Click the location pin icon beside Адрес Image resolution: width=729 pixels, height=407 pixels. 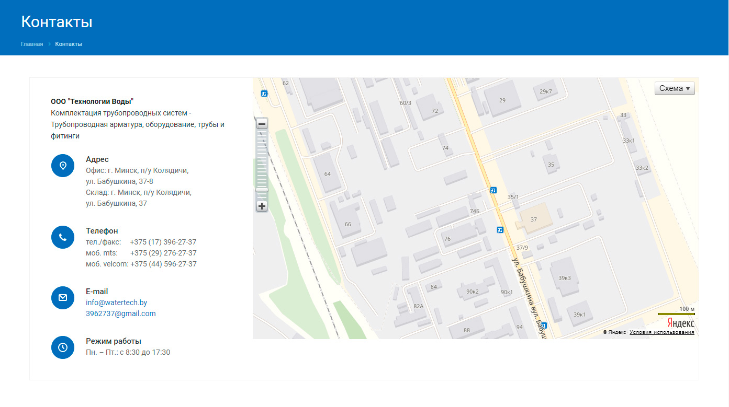click(63, 166)
